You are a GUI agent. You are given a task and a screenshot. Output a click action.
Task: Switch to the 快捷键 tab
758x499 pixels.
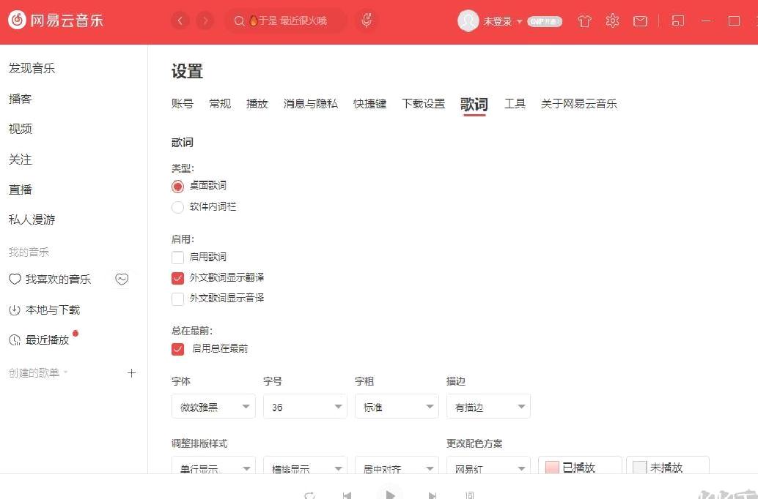(x=369, y=104)
